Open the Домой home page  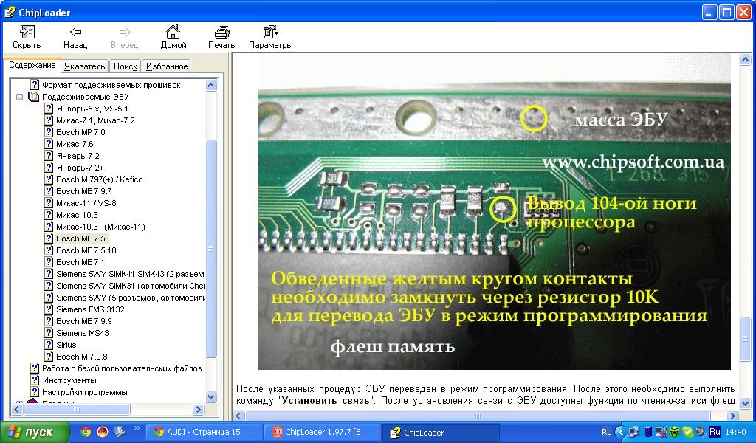pos(173,37)
